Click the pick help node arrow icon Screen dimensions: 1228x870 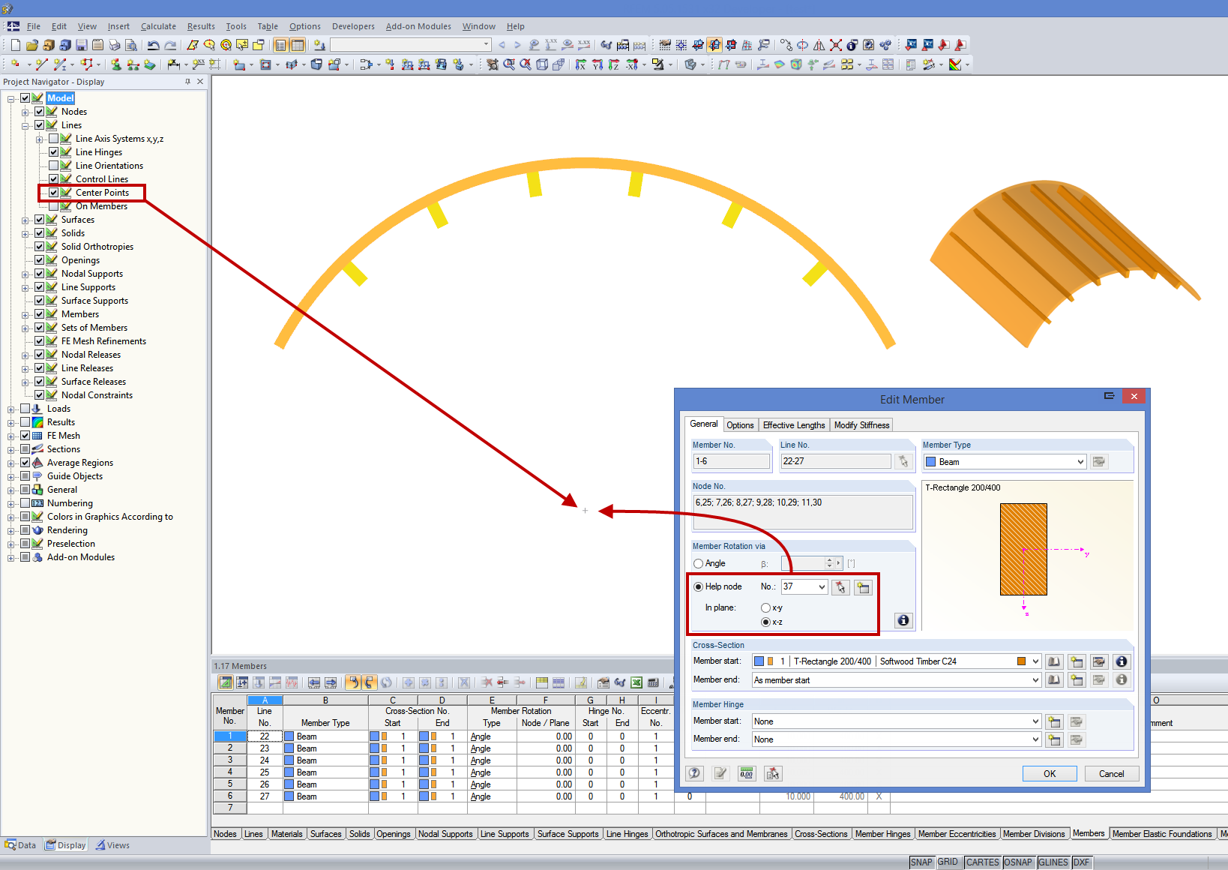click(840, 586)
